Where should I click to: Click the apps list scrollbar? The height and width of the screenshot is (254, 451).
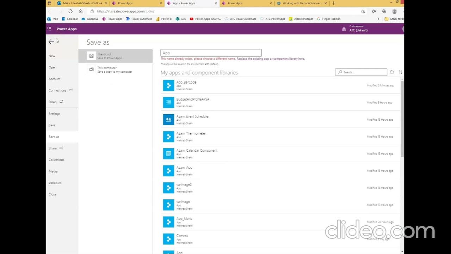pos(402,118)
